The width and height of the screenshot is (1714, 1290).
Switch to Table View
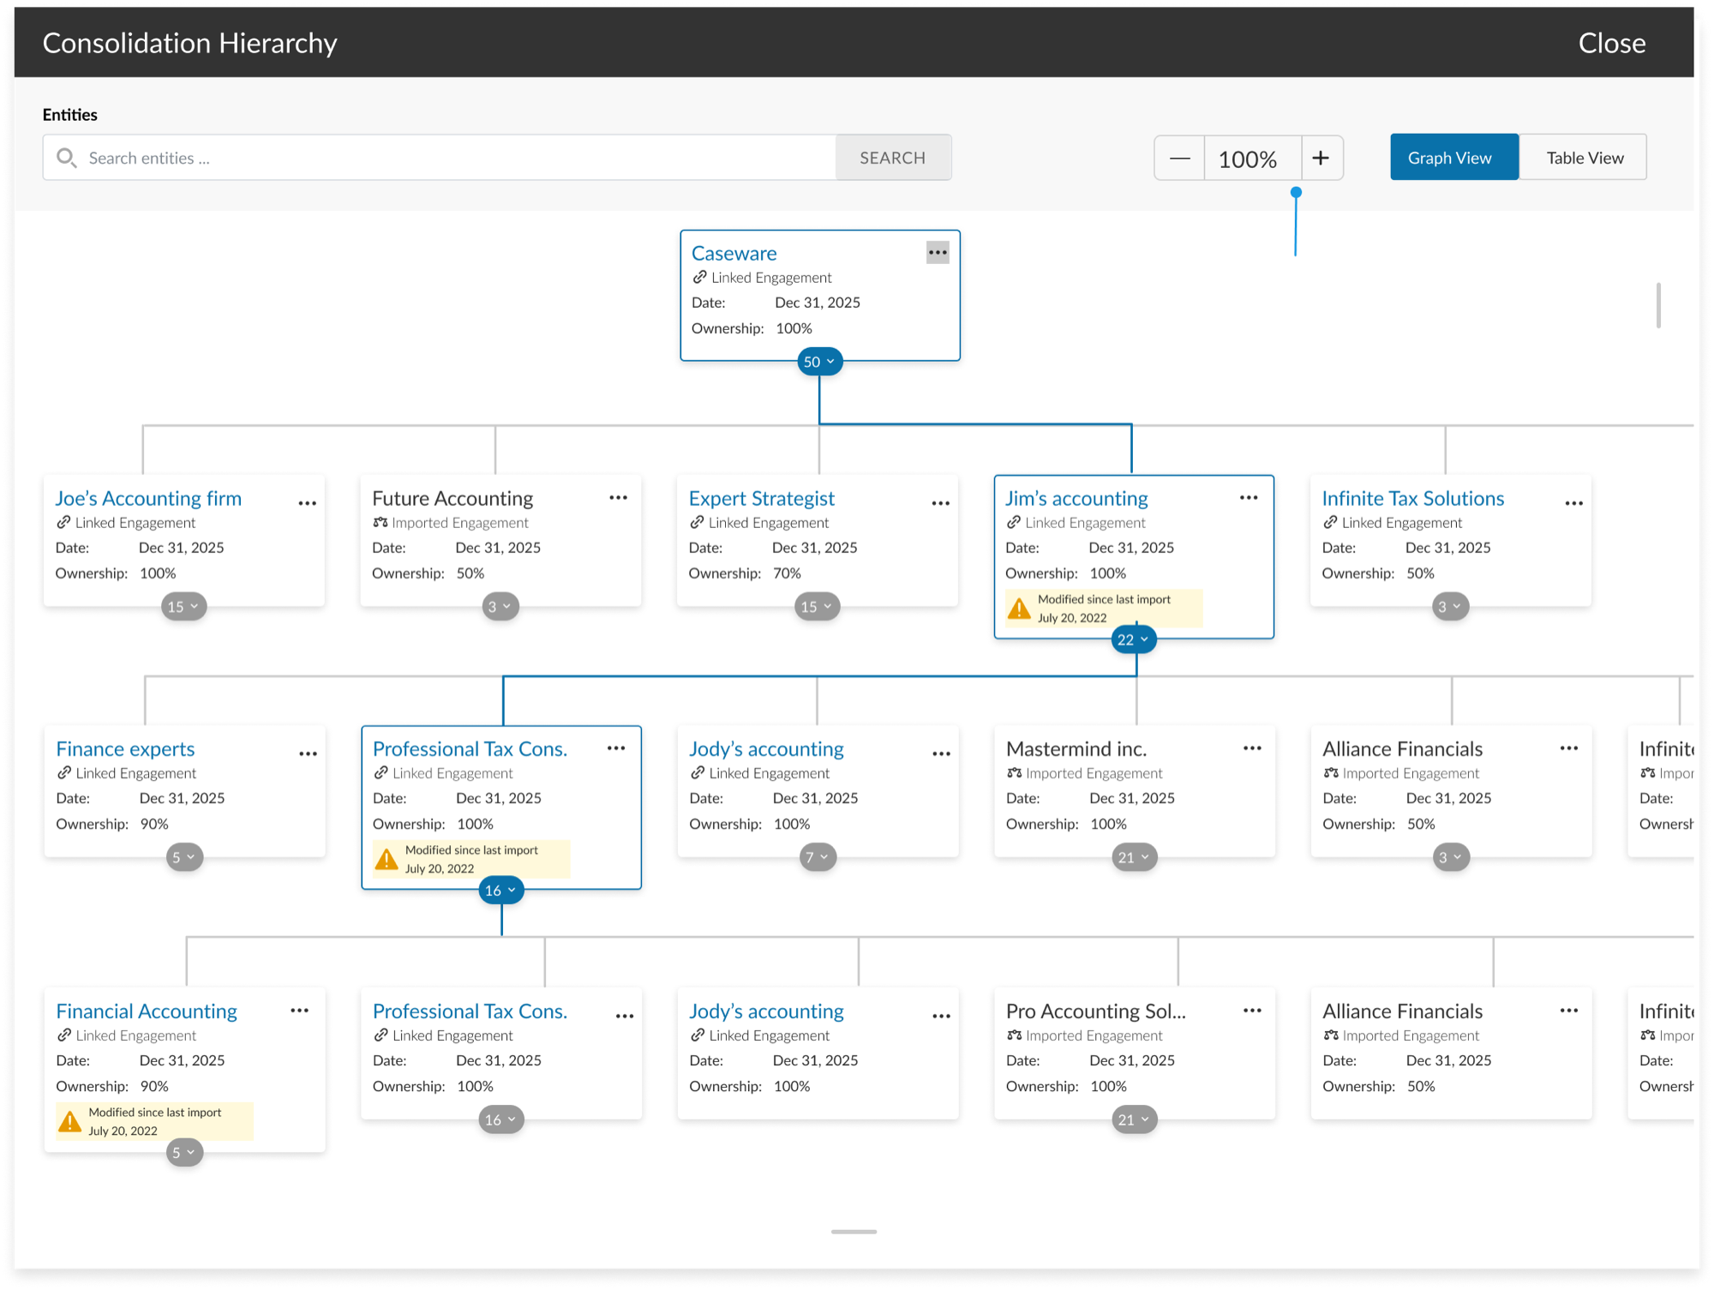[x=1584, y=157]
